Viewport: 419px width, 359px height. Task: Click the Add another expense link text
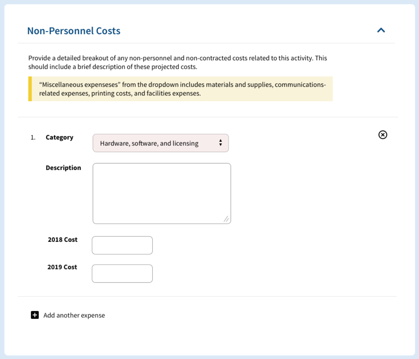coord(74,315)
